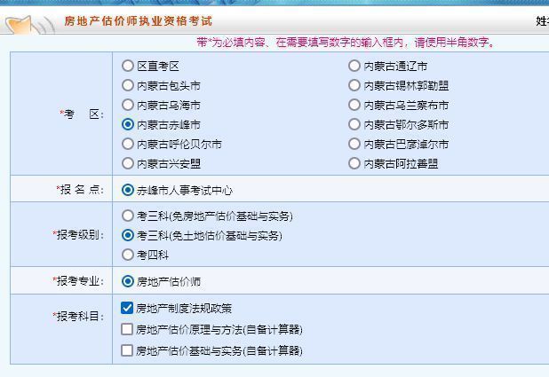The height and width of the screenshot is (377, 549).
Task: Choose 内蒙古兴安盟 radio button
Action: point(128,163)
